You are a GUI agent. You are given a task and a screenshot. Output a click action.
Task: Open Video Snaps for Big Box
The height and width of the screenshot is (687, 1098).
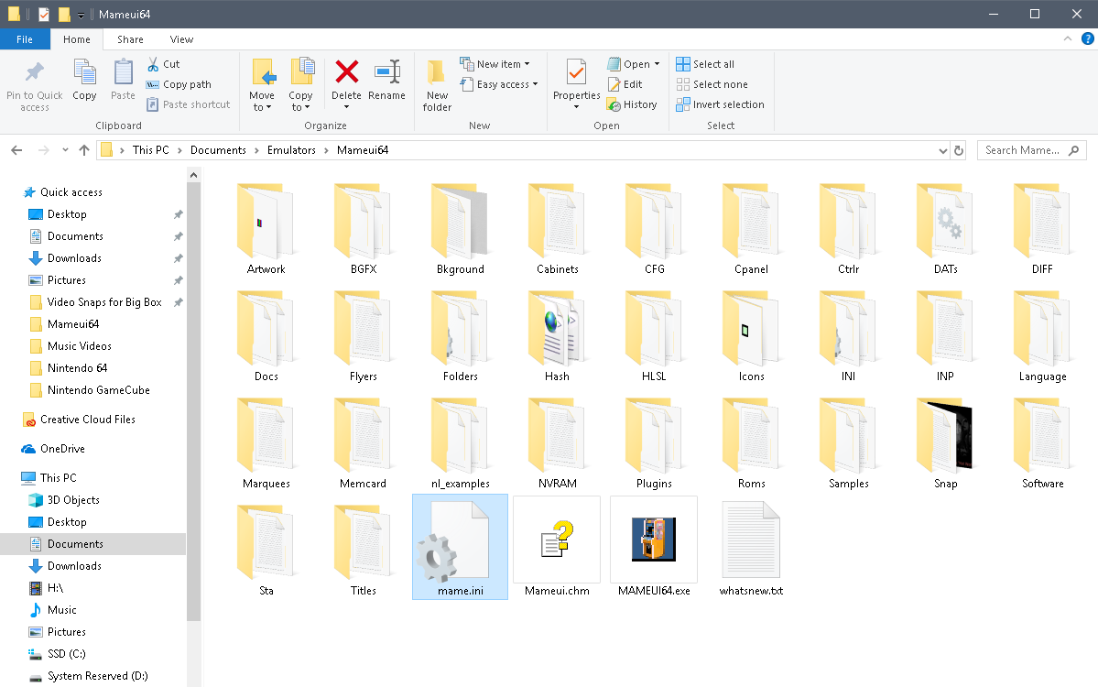pos(104,302)
